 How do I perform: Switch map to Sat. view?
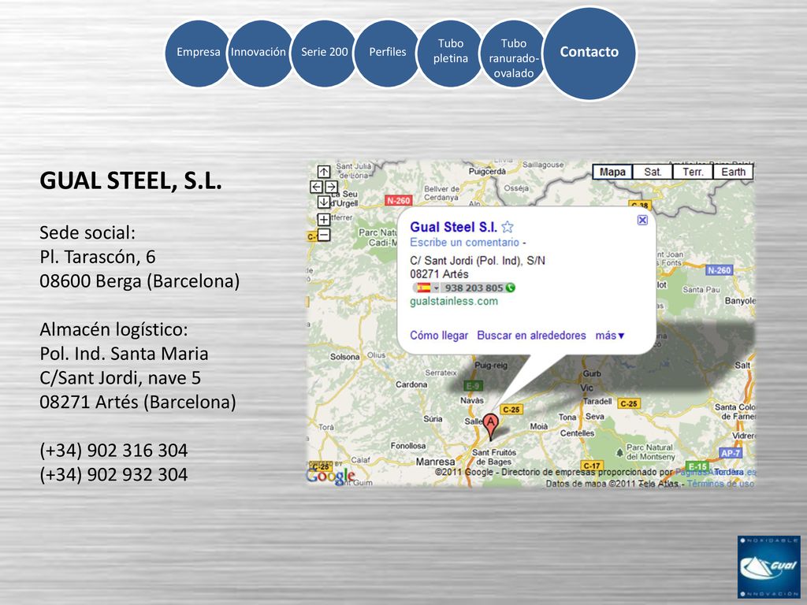click(653, 172)
